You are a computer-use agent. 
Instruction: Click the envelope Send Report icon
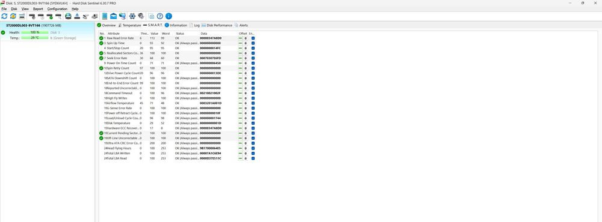point(114,16)
